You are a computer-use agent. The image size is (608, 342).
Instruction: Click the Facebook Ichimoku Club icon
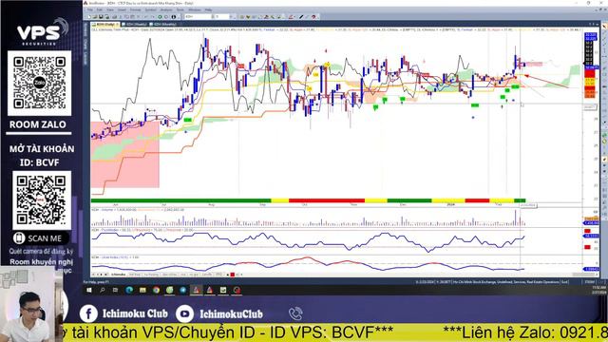88,313
